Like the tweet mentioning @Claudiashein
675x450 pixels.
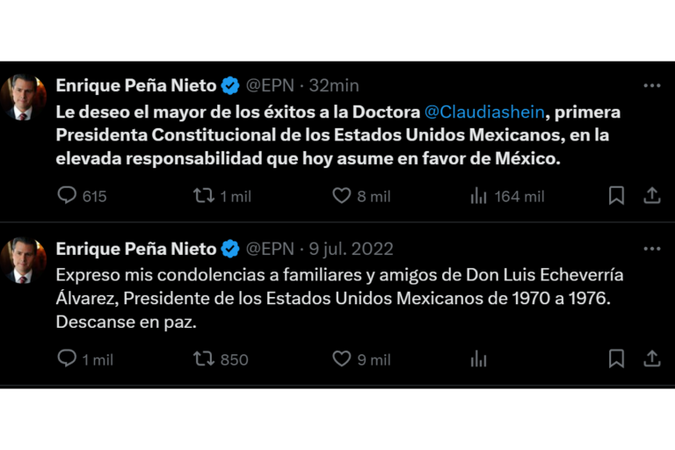[342, 196]
